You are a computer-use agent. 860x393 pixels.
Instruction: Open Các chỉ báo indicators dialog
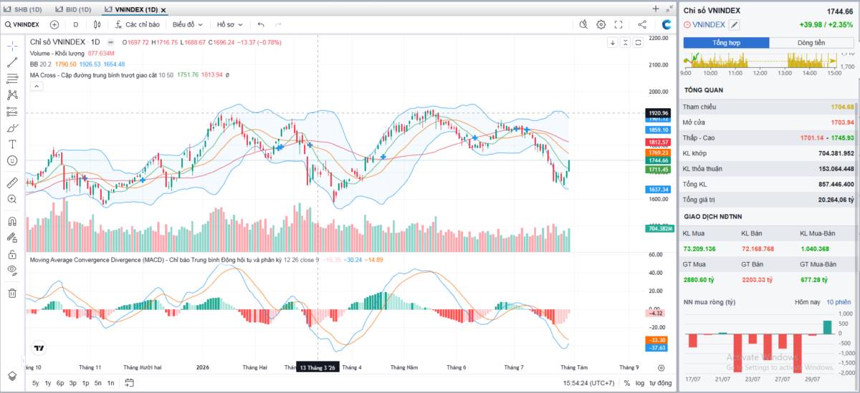pyautogui.click(x=137, y=24)
